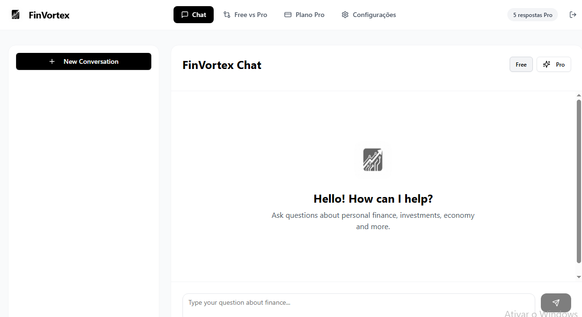Screen dimensions: 582x317
Task: Select the Chat speech-bubble icon in navigation
Action: point(184,15)
